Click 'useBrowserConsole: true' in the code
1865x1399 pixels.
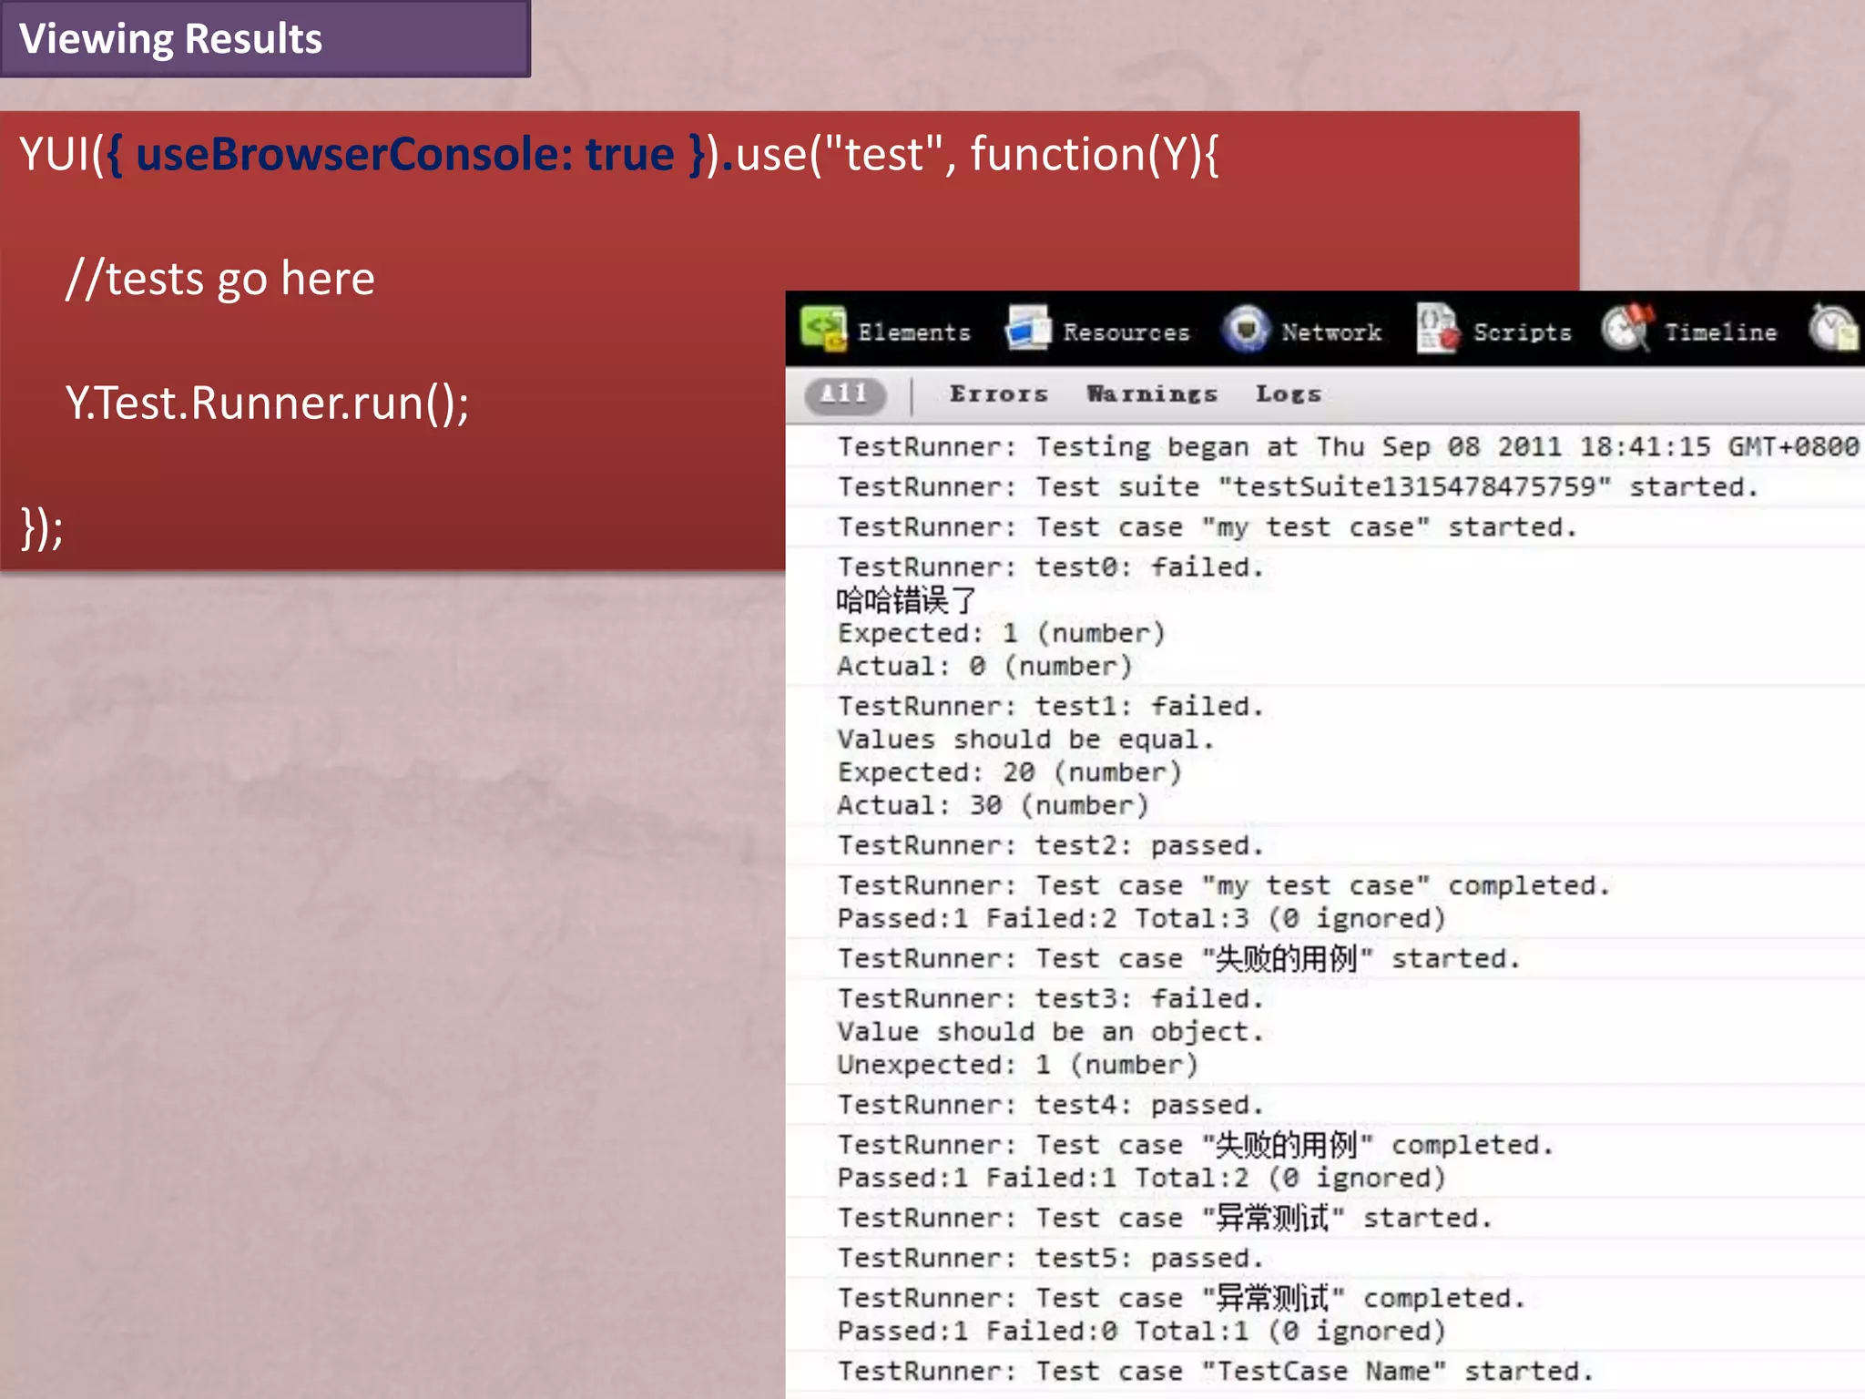(x=405, y=154)
